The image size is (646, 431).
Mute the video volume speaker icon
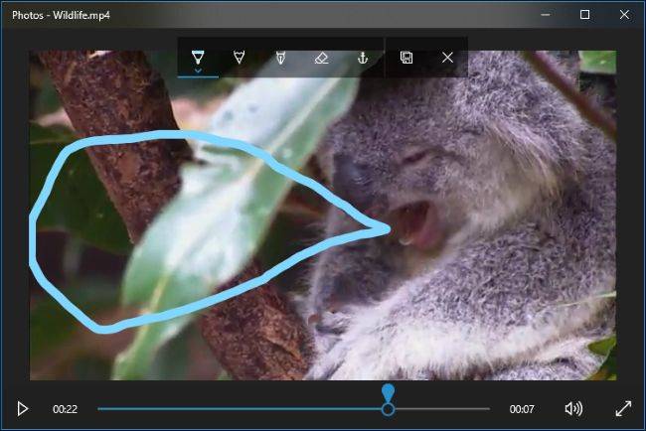[573, 409]
